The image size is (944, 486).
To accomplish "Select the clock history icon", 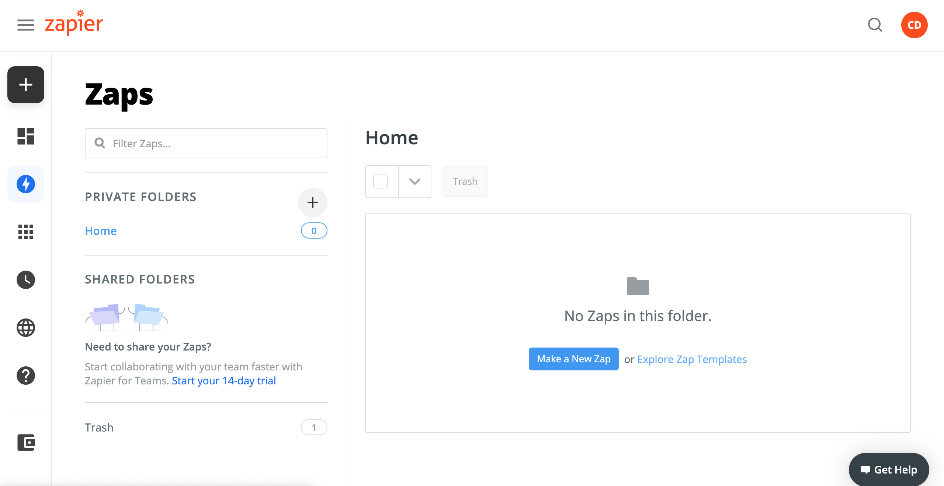I will 26,279.
